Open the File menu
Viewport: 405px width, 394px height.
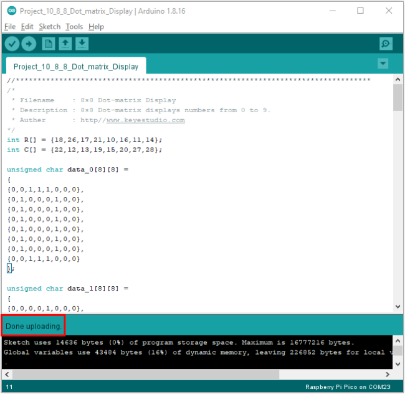[10, 27]
